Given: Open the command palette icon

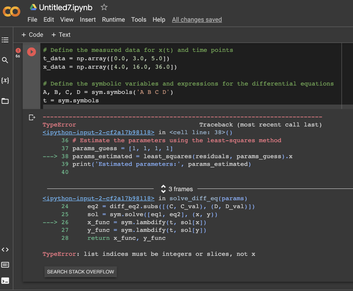Looking at the screenshot, I should coord(5,265).
